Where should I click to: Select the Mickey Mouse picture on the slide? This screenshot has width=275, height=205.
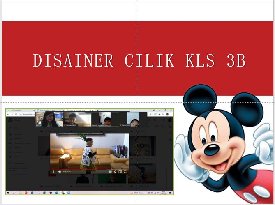click(224, 144)
